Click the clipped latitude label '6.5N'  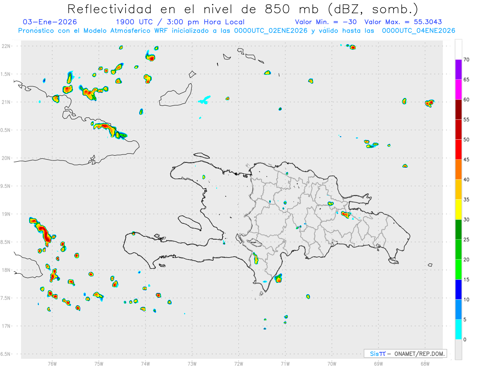click(x=6, y=354)
